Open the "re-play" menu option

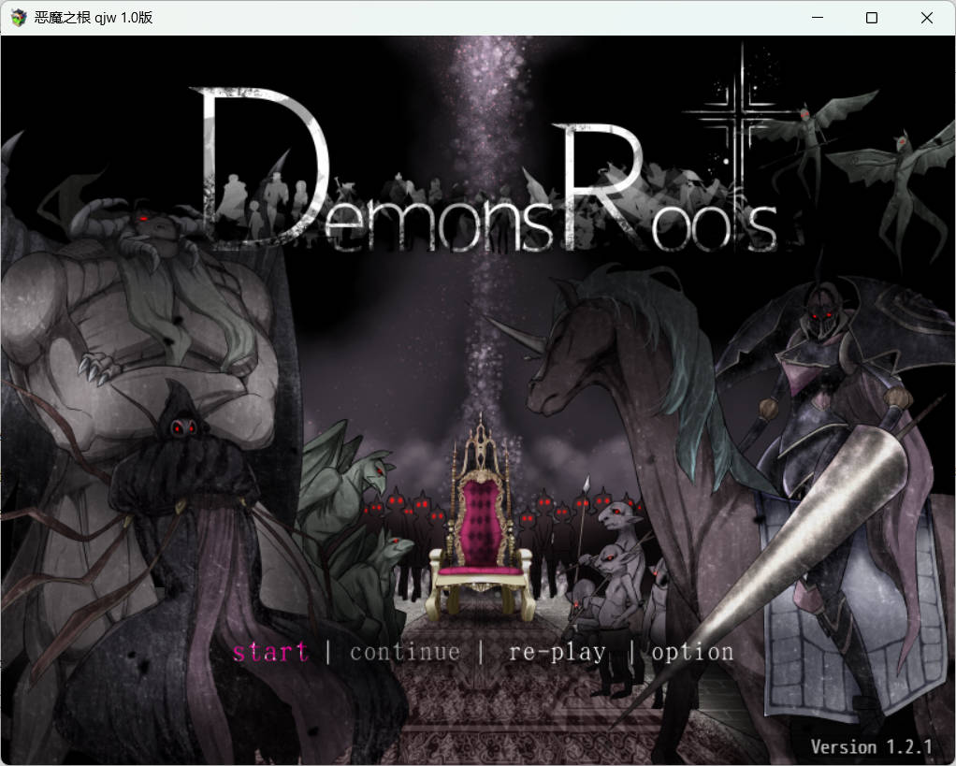pos(557,652)
